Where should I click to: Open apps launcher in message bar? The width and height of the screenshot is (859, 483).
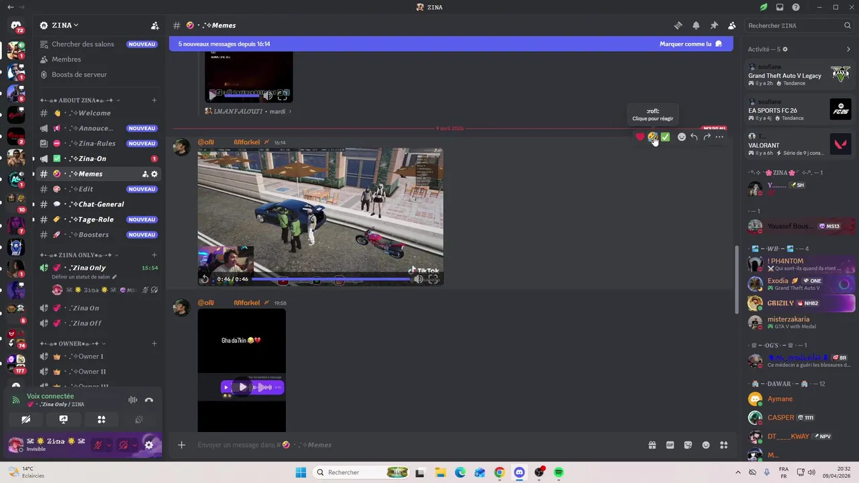[723, 445]
